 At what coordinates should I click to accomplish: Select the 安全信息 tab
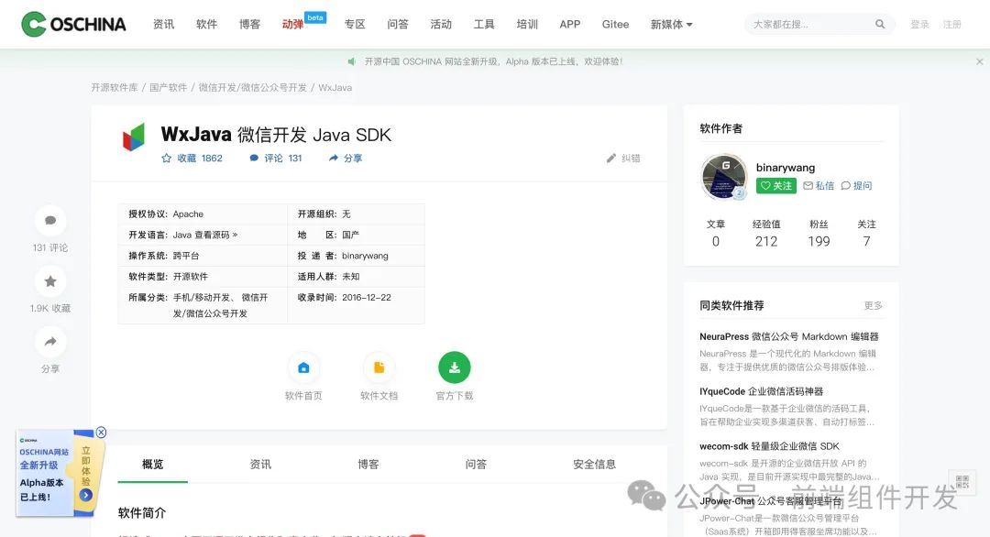tap(594, 464)
